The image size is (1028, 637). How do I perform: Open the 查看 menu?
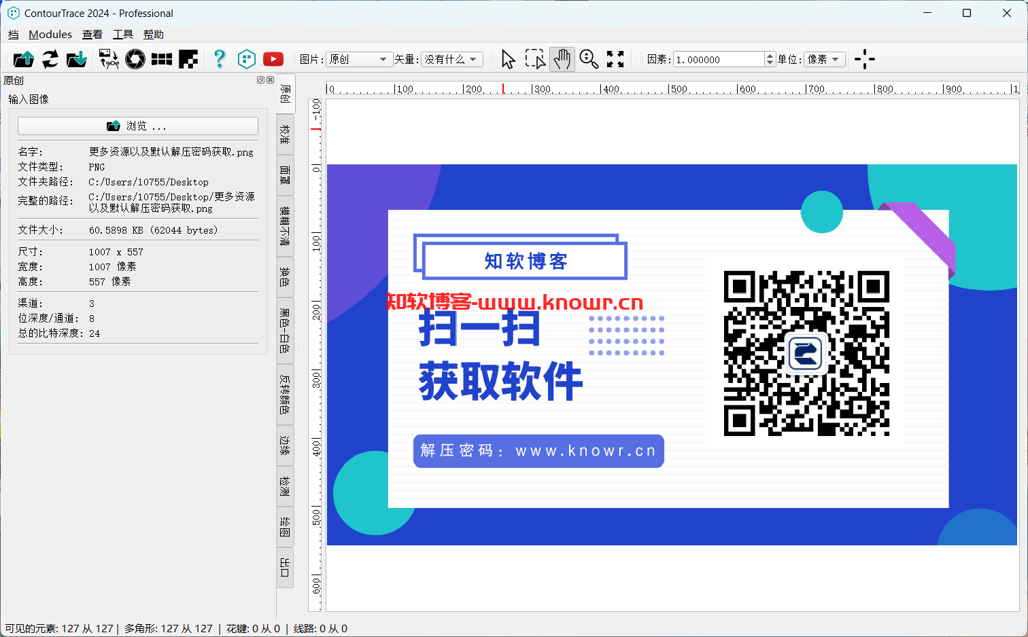pyautogui.click(x=92, y=35)
